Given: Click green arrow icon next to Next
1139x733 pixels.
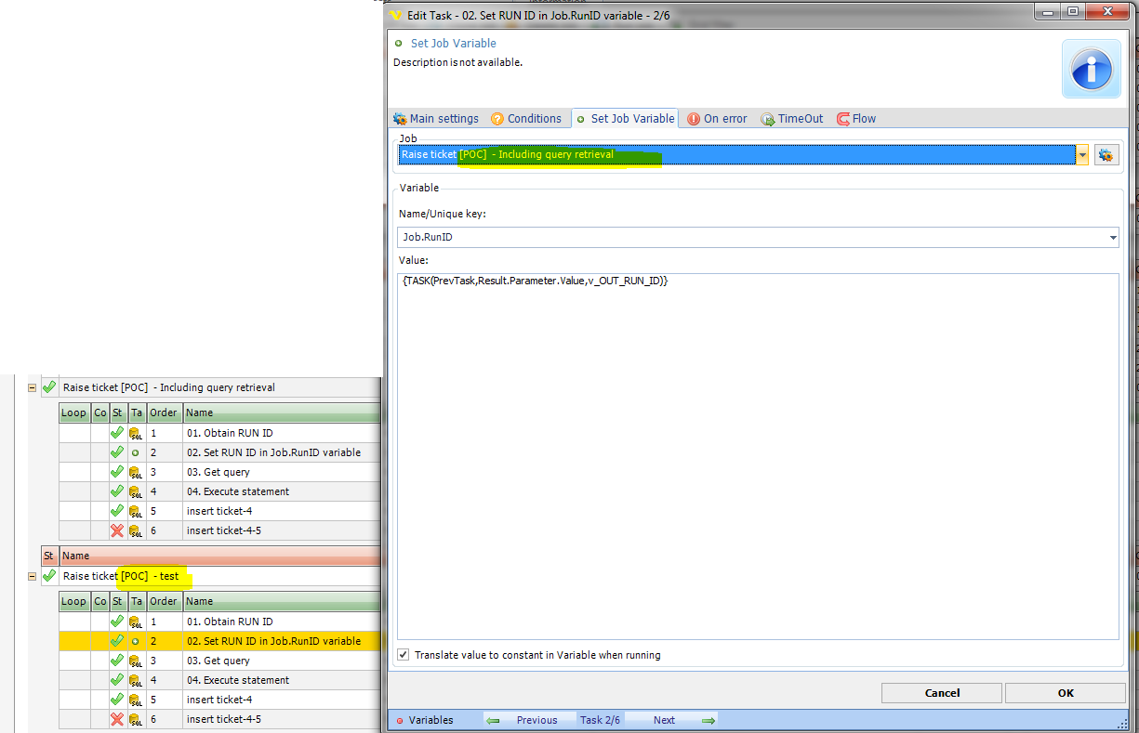Looking at the screenshot, I should pyautogui.click(x=709, y=720).
